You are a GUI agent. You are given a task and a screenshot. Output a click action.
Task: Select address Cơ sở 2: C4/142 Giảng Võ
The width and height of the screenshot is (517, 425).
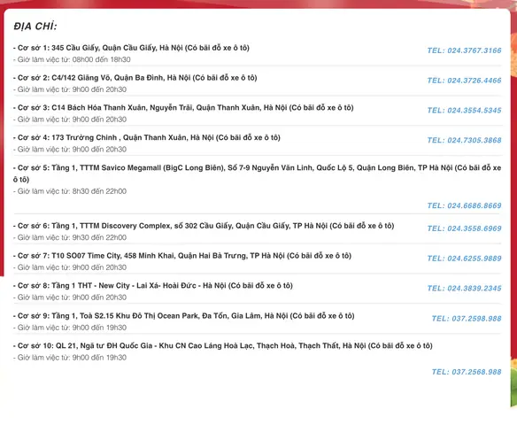point(135,78)
